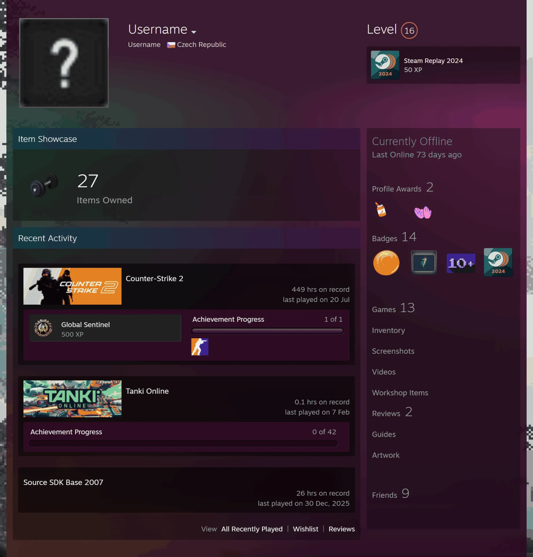Open the Tanki Online game banner
This screenshot has width=533, height=557.
tap(72, 399)
